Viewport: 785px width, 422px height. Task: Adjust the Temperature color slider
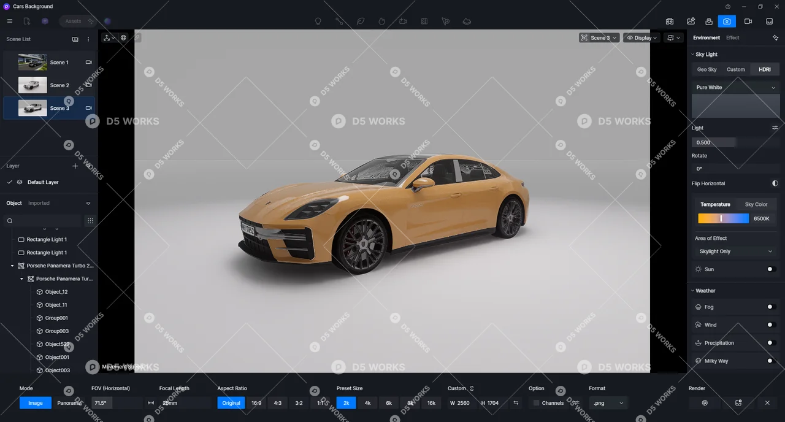[724, 218]
